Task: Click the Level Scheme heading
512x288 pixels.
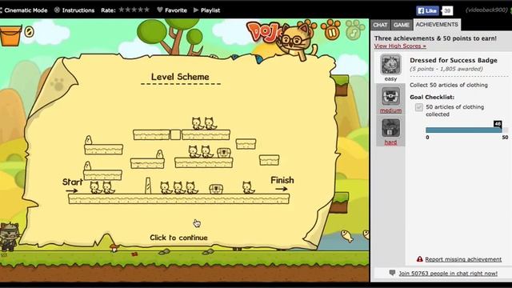Action: (180, 77)
